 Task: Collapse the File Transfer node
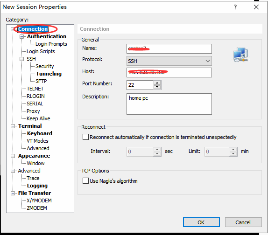(13, 193)
